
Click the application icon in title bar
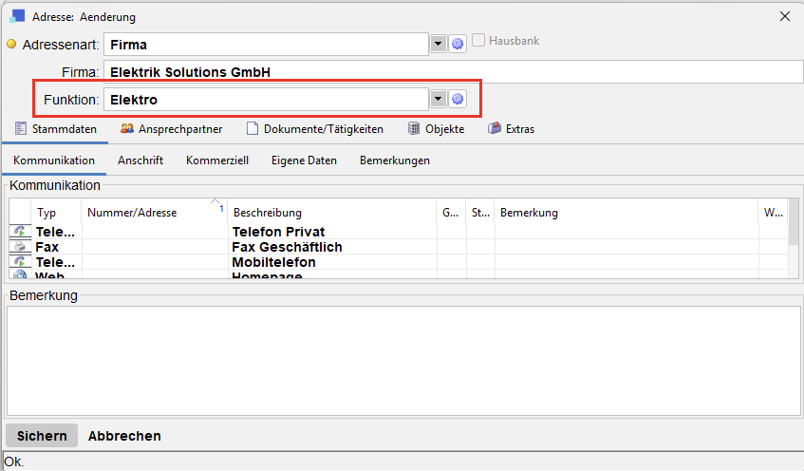(18, 16)
